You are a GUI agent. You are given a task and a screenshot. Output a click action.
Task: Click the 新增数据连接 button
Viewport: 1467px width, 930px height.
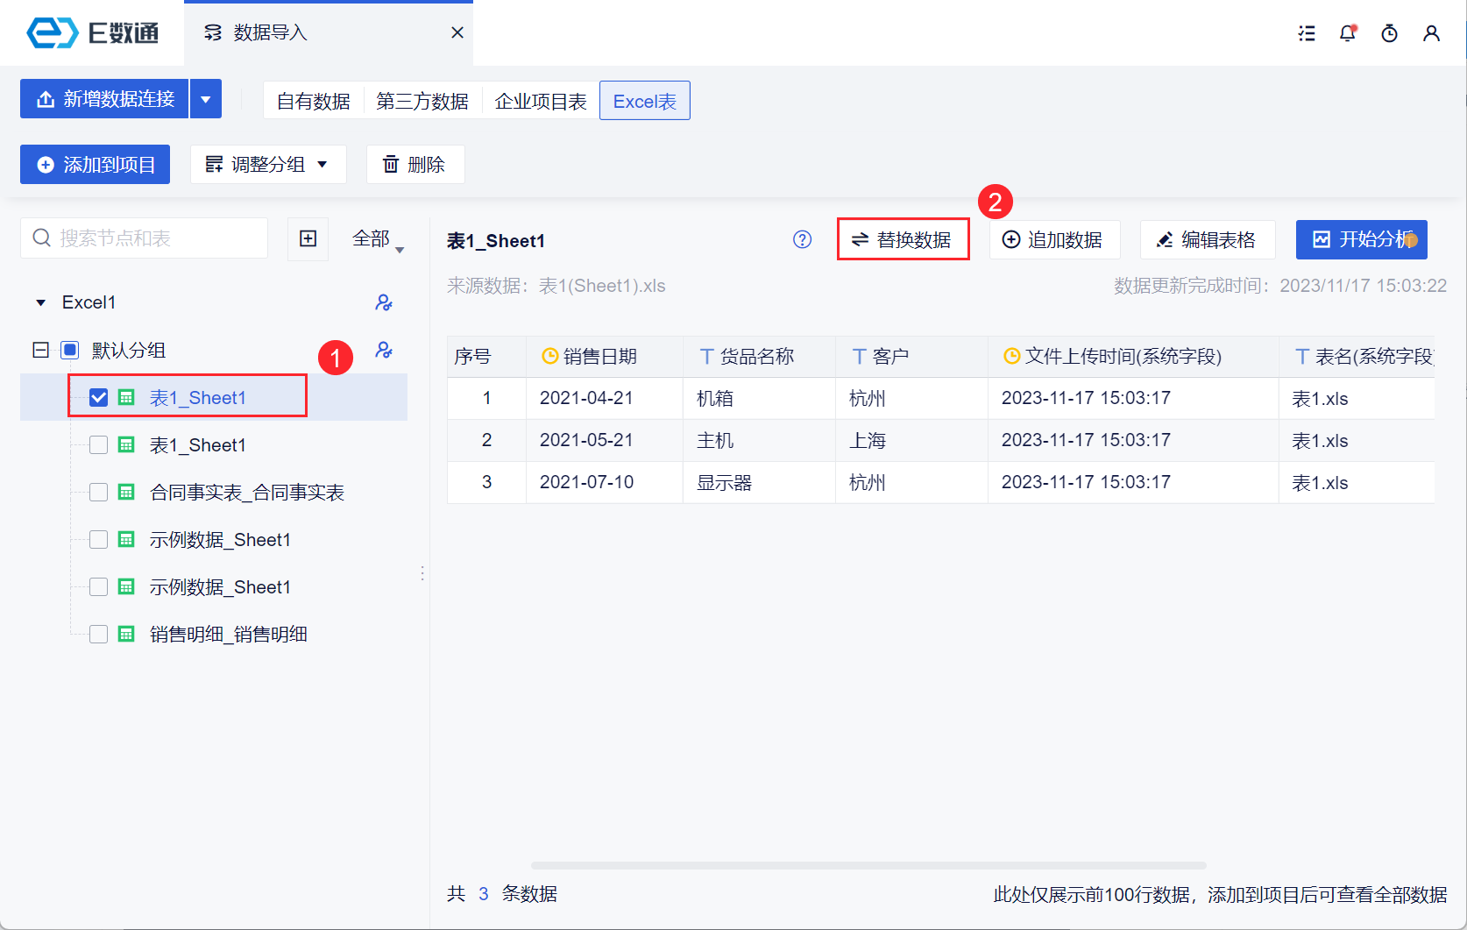(104, 99)
